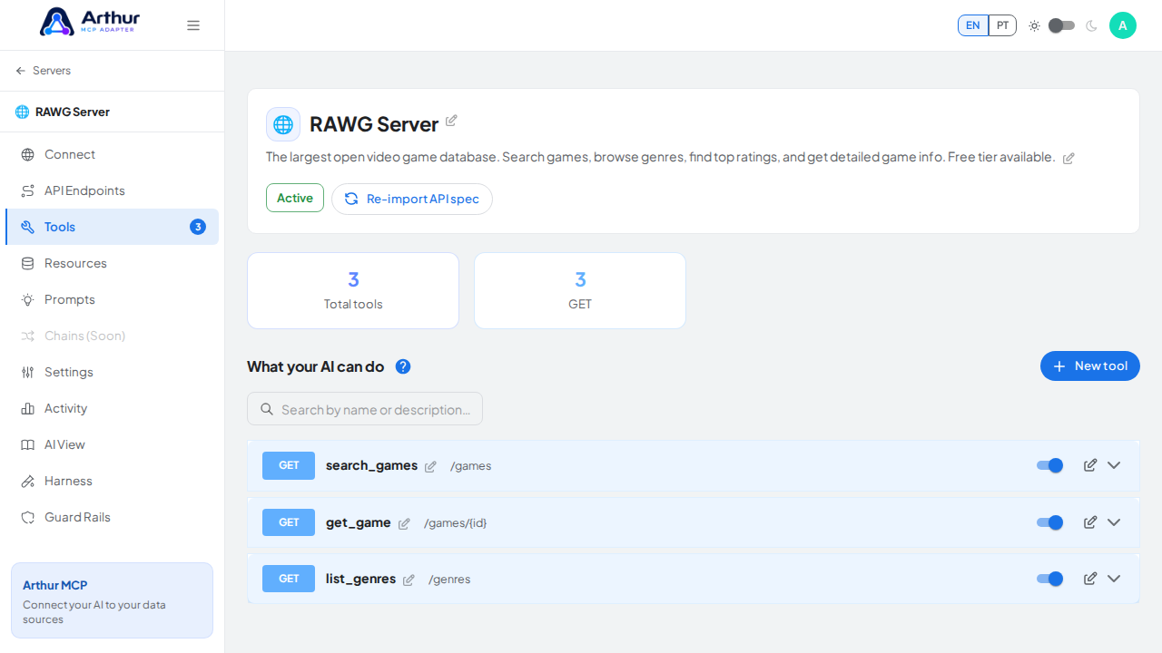Click Re-import API spec button

412,199
